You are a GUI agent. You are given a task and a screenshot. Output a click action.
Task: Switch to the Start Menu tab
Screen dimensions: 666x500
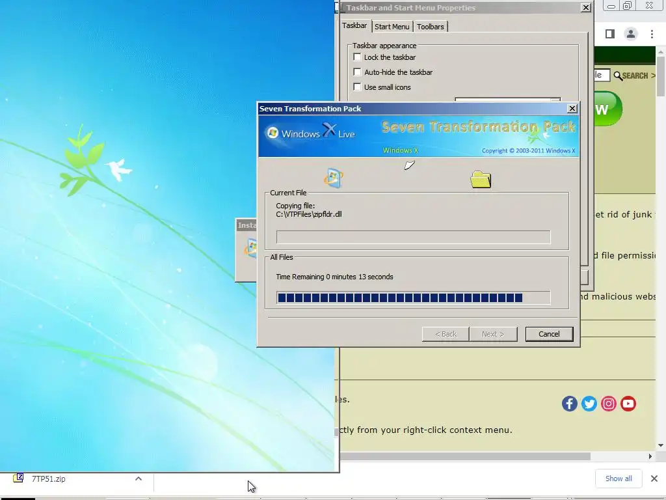[x=392, y=26]
